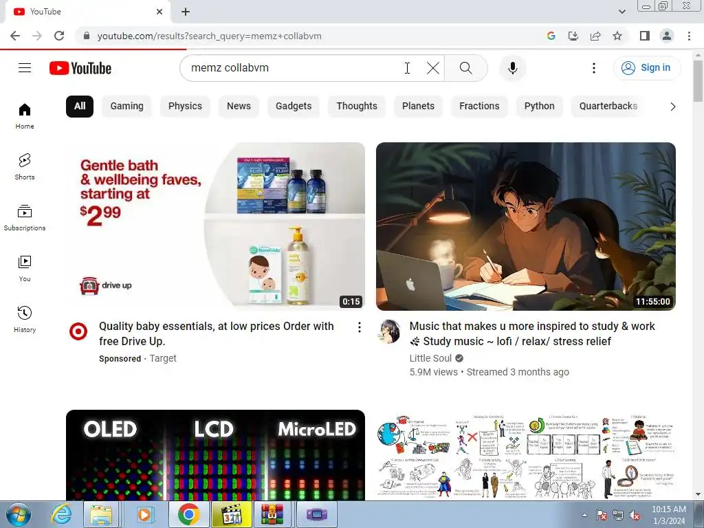Click the install app icon in address bar
Image resolution: width=704 pixels, height=528 pixels.
(573, 36)
